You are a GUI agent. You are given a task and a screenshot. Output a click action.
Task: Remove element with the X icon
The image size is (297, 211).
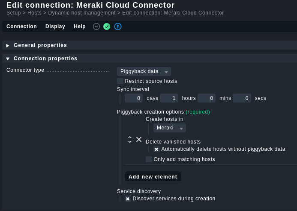tap(139, 140)
